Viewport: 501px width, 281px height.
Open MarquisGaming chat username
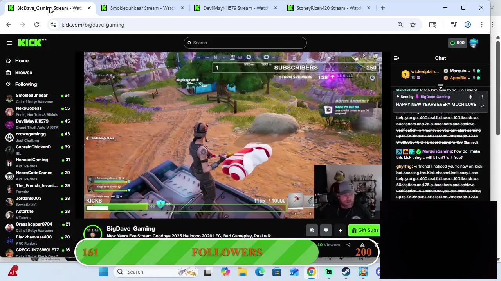pos(437,151)
